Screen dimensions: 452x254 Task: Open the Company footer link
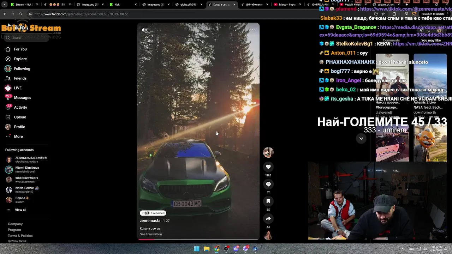pos(15,224)
